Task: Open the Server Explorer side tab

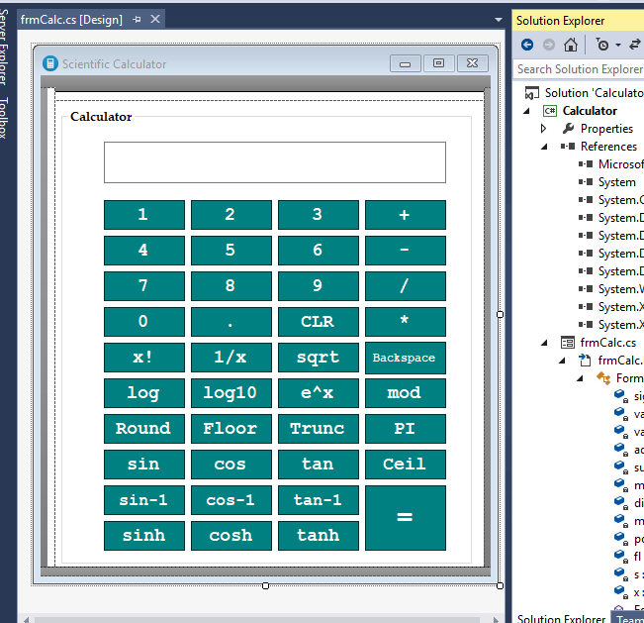Action: [4, 48]
